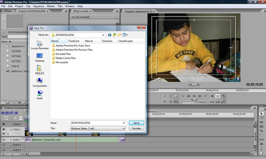Viewport: 266px width, 159px height.
Task: Create a new folder in Save dialog
Action: pos(119,35)
